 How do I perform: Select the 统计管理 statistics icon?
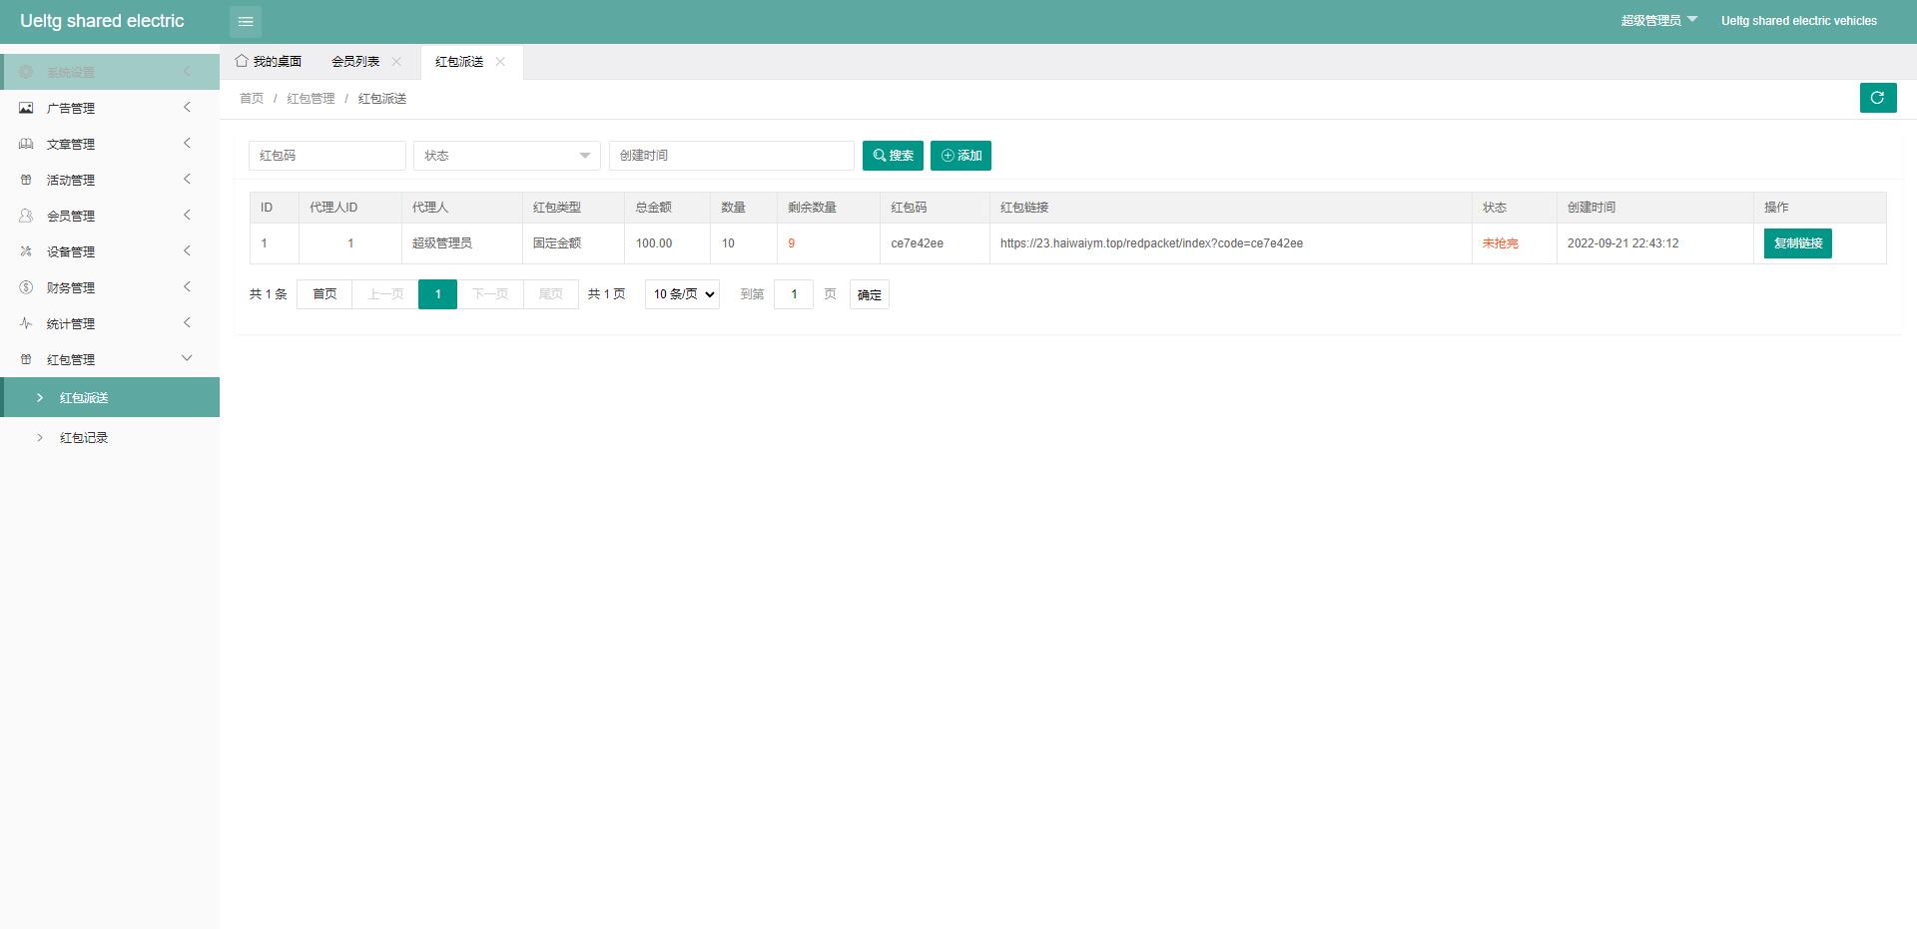[x=26, y=323]
